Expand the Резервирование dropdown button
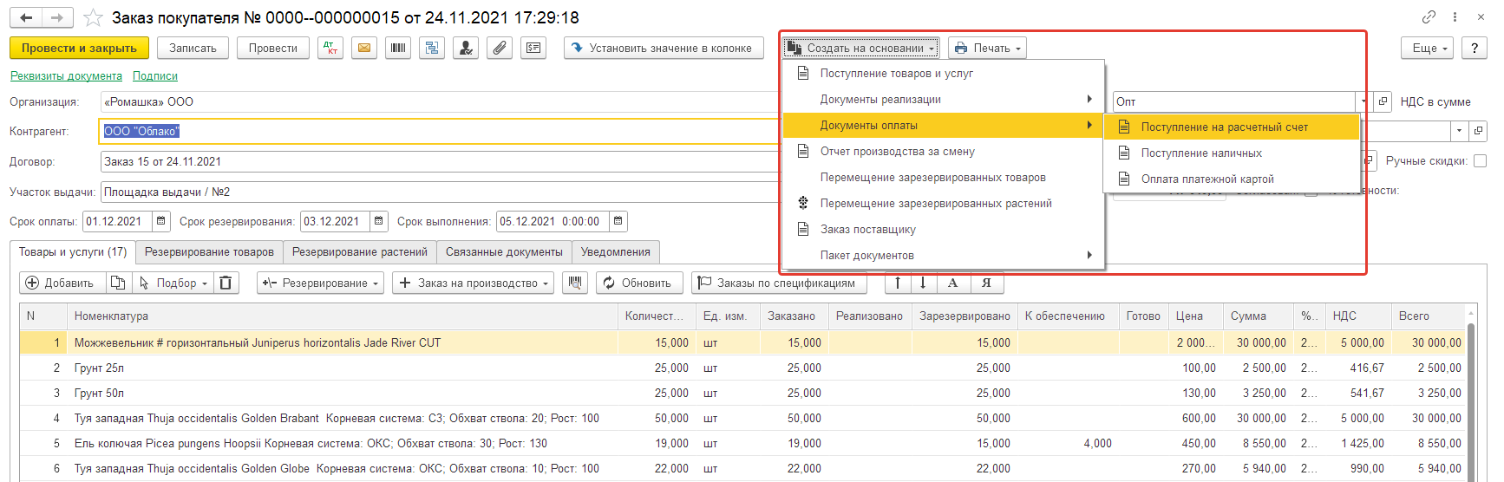This screenshot has width=1504, height=482. [x=320, y=283]
